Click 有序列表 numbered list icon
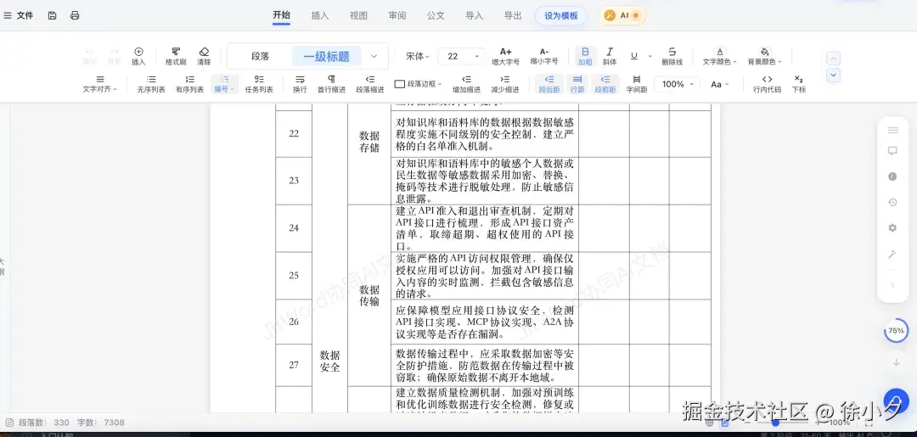Viewport: 917px width, 437px height. point(189,84)
